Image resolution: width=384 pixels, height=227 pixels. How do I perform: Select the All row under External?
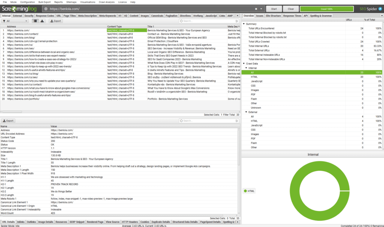312,116
